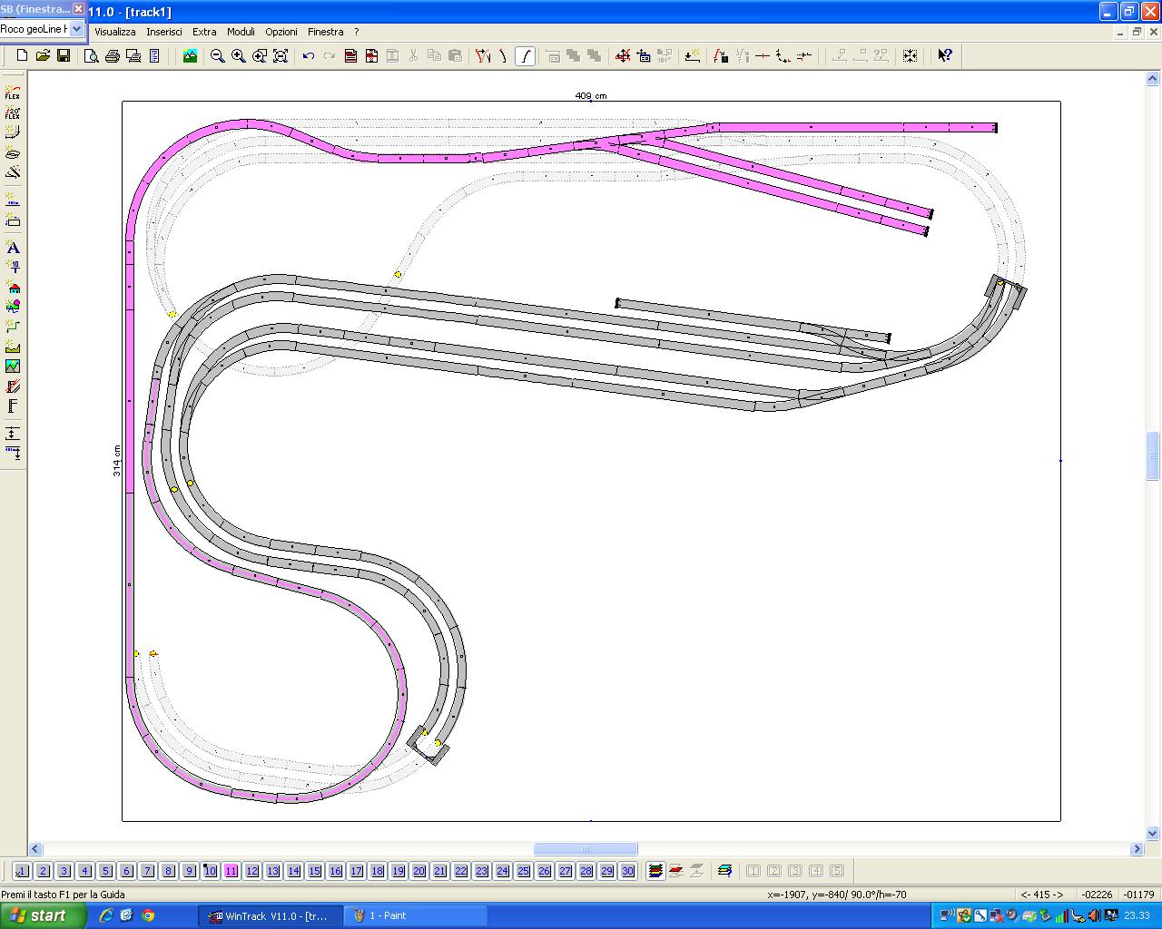Select the Flex track tool in left sidebar

[x=13, y=93]
